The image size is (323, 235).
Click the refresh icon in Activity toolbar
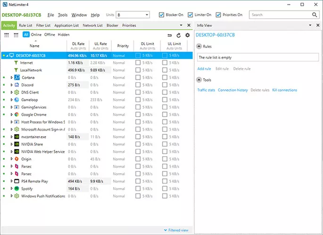point(179,35)
